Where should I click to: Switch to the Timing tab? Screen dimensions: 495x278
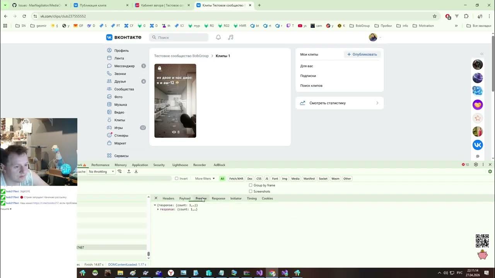252,198
